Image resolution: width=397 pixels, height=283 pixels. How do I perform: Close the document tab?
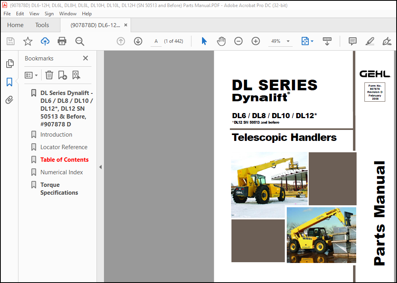tap(126, 25)
